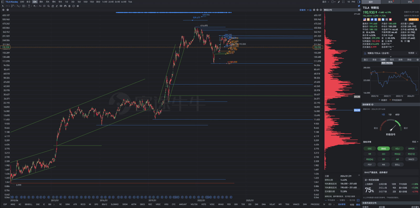Screen dimensions: 420x208
Task: Enter fullscreen chart mode
Action: click(x=343, y=2)
